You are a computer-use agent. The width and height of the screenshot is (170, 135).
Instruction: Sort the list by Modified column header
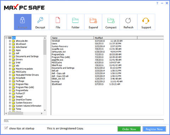point(115,38)
